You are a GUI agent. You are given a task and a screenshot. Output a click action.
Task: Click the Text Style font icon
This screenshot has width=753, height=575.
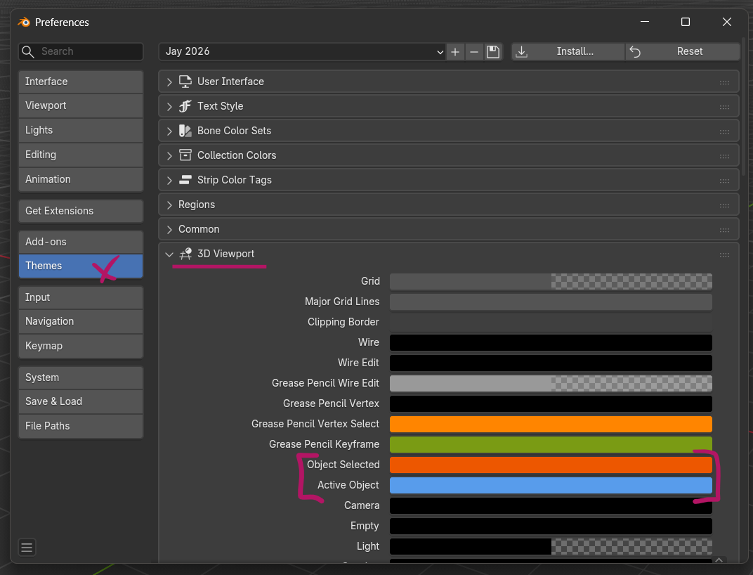point(185,106)
